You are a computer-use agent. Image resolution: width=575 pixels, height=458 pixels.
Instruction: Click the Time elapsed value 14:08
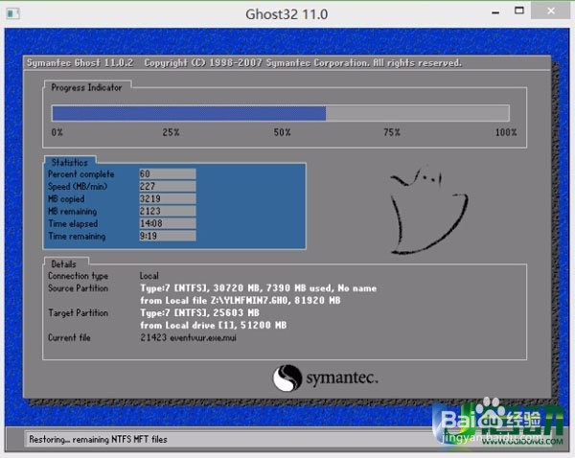pyautogui.click(x=167, y=223)
